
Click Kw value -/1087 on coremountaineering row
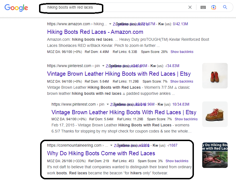click(172, 145)
